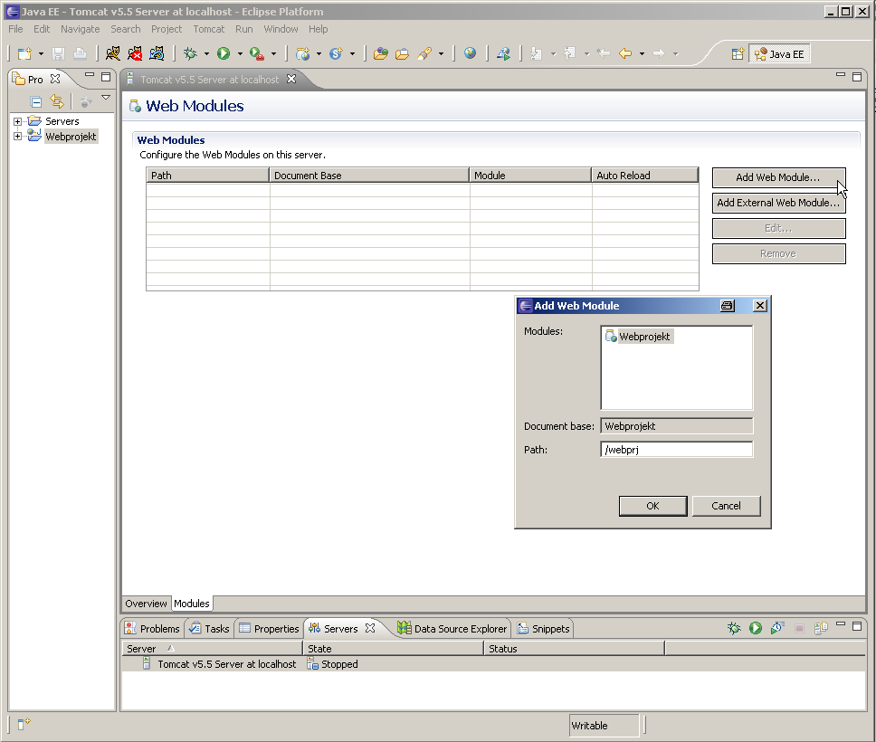The width and height of the screenshot is (876, 742).
Task: Click the New Dynamic Web Project icon
Action: pyautogui.click(x=303, y=53)
